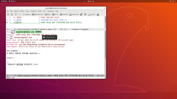Viewport: 177px width, 99px height.
Task: Click the Organization header line
Action: (x=21, y=42)
